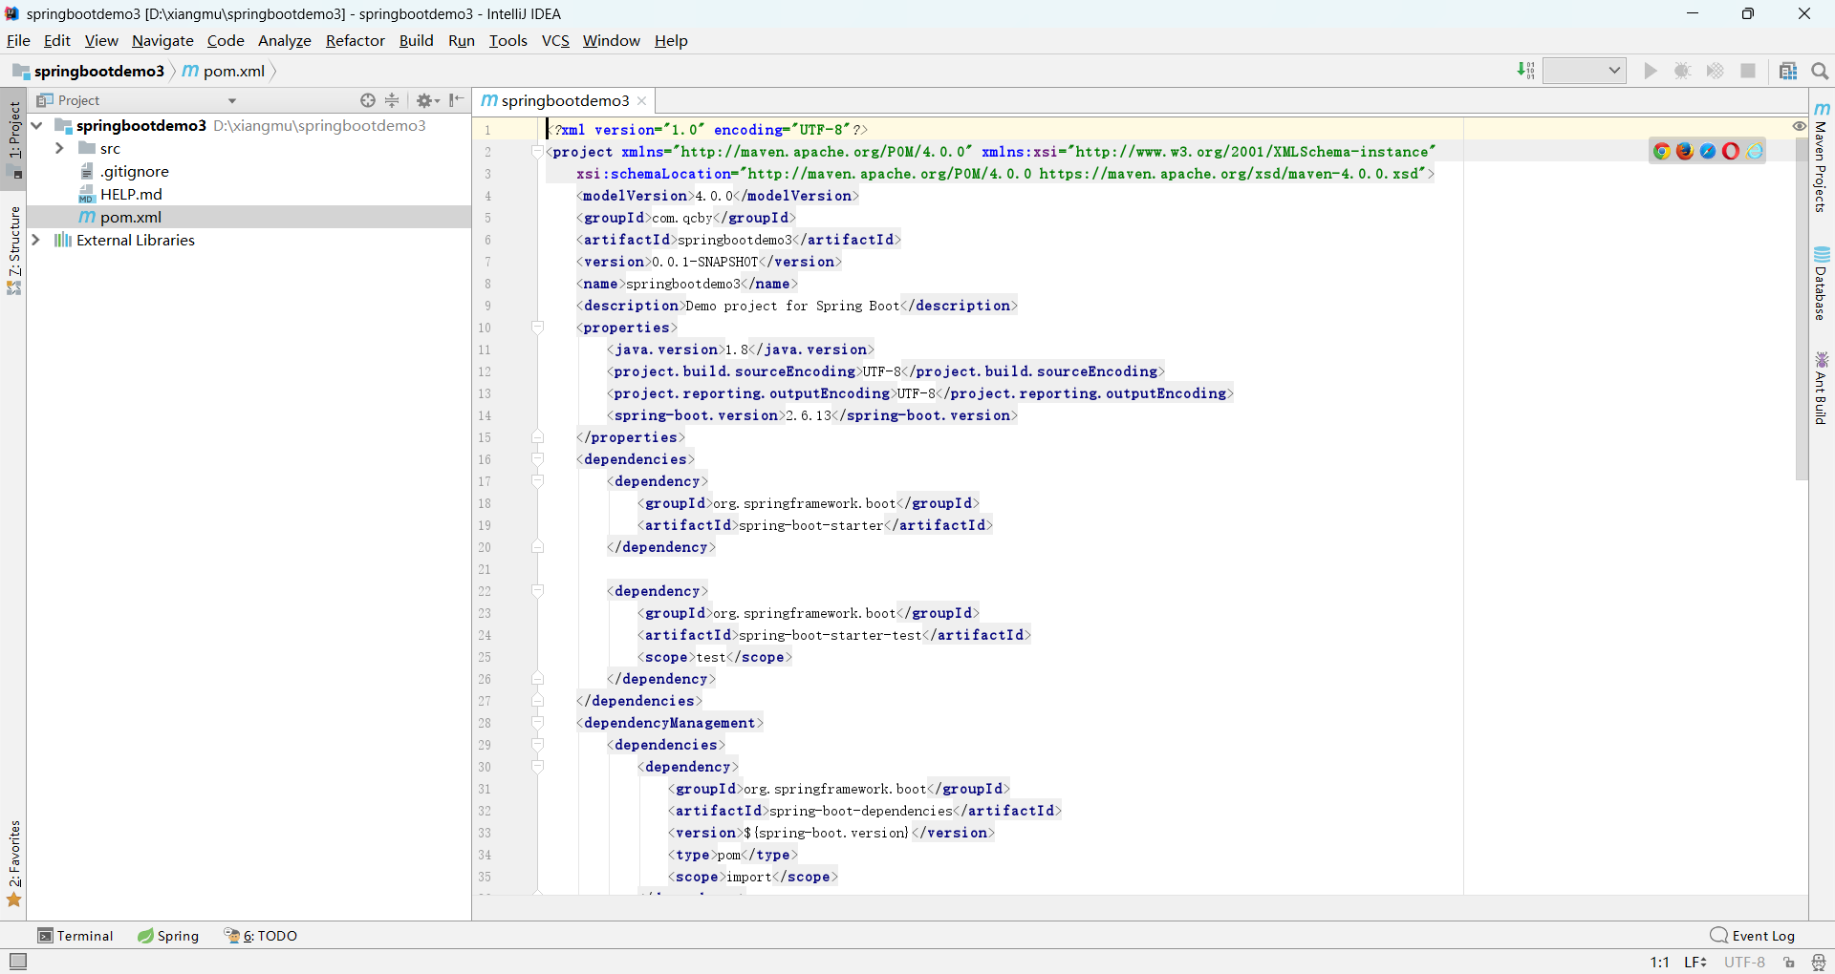Click the Collapse All icon in Project panel
1835x974 pixels.
[x=392, y=100]
